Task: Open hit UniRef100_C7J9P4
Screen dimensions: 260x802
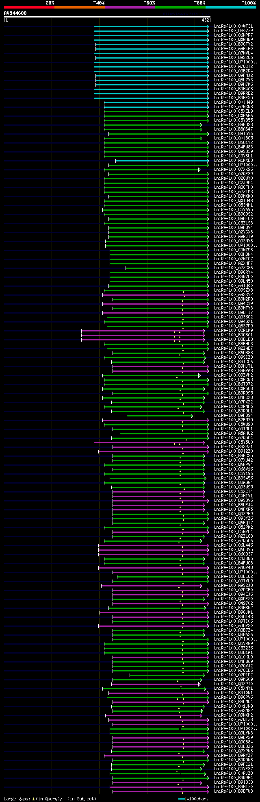Action: pyautogui.click(x=233, y=183)
